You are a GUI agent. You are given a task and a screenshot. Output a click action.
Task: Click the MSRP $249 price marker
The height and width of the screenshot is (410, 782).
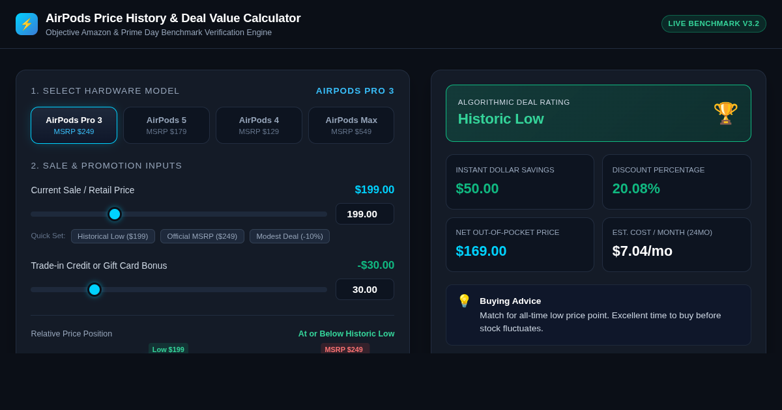click(x=345, y=349)
